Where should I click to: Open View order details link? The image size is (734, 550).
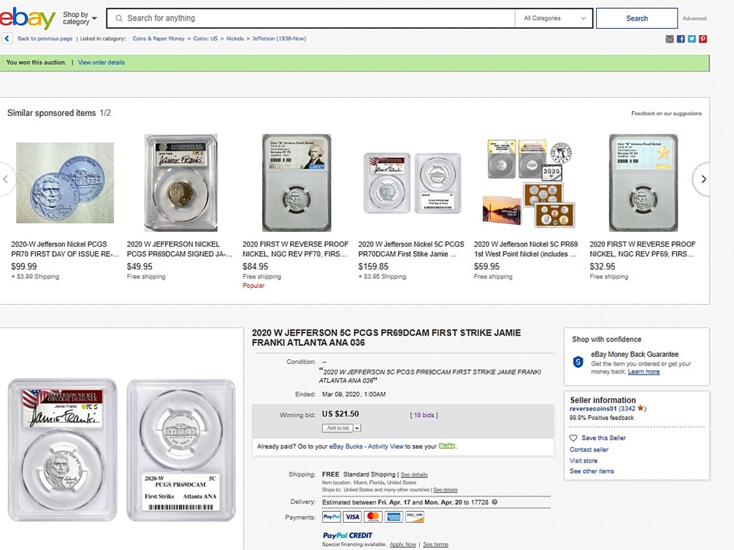click(101, 62)
